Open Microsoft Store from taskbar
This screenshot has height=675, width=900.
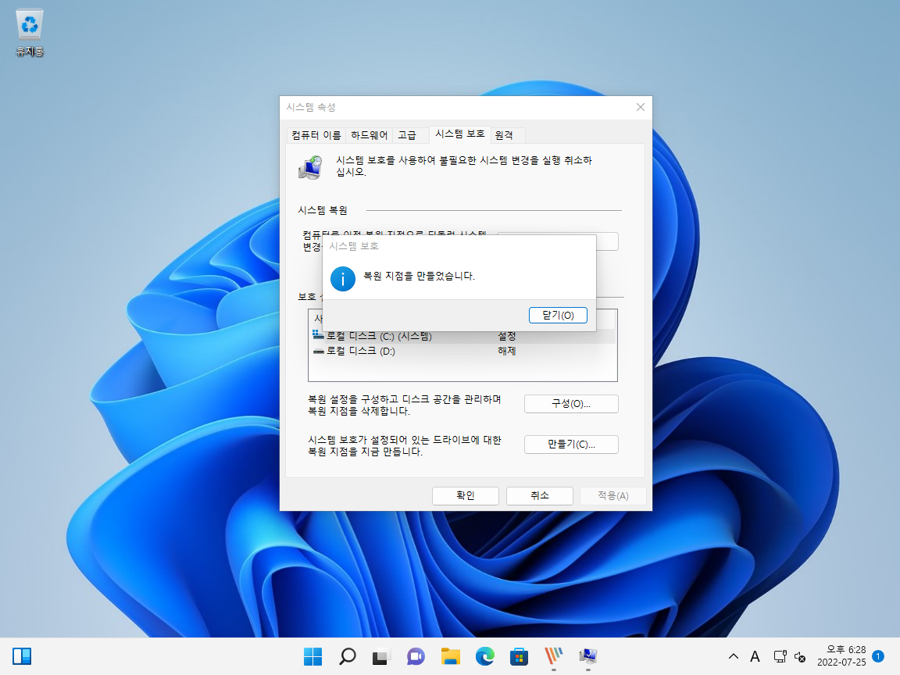click(x=519, y=656)
